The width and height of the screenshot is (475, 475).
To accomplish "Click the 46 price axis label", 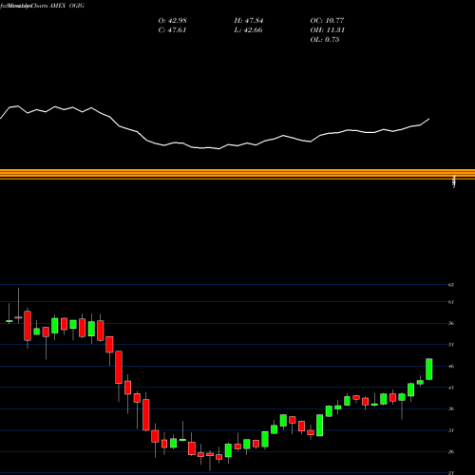I will (451, 367).
